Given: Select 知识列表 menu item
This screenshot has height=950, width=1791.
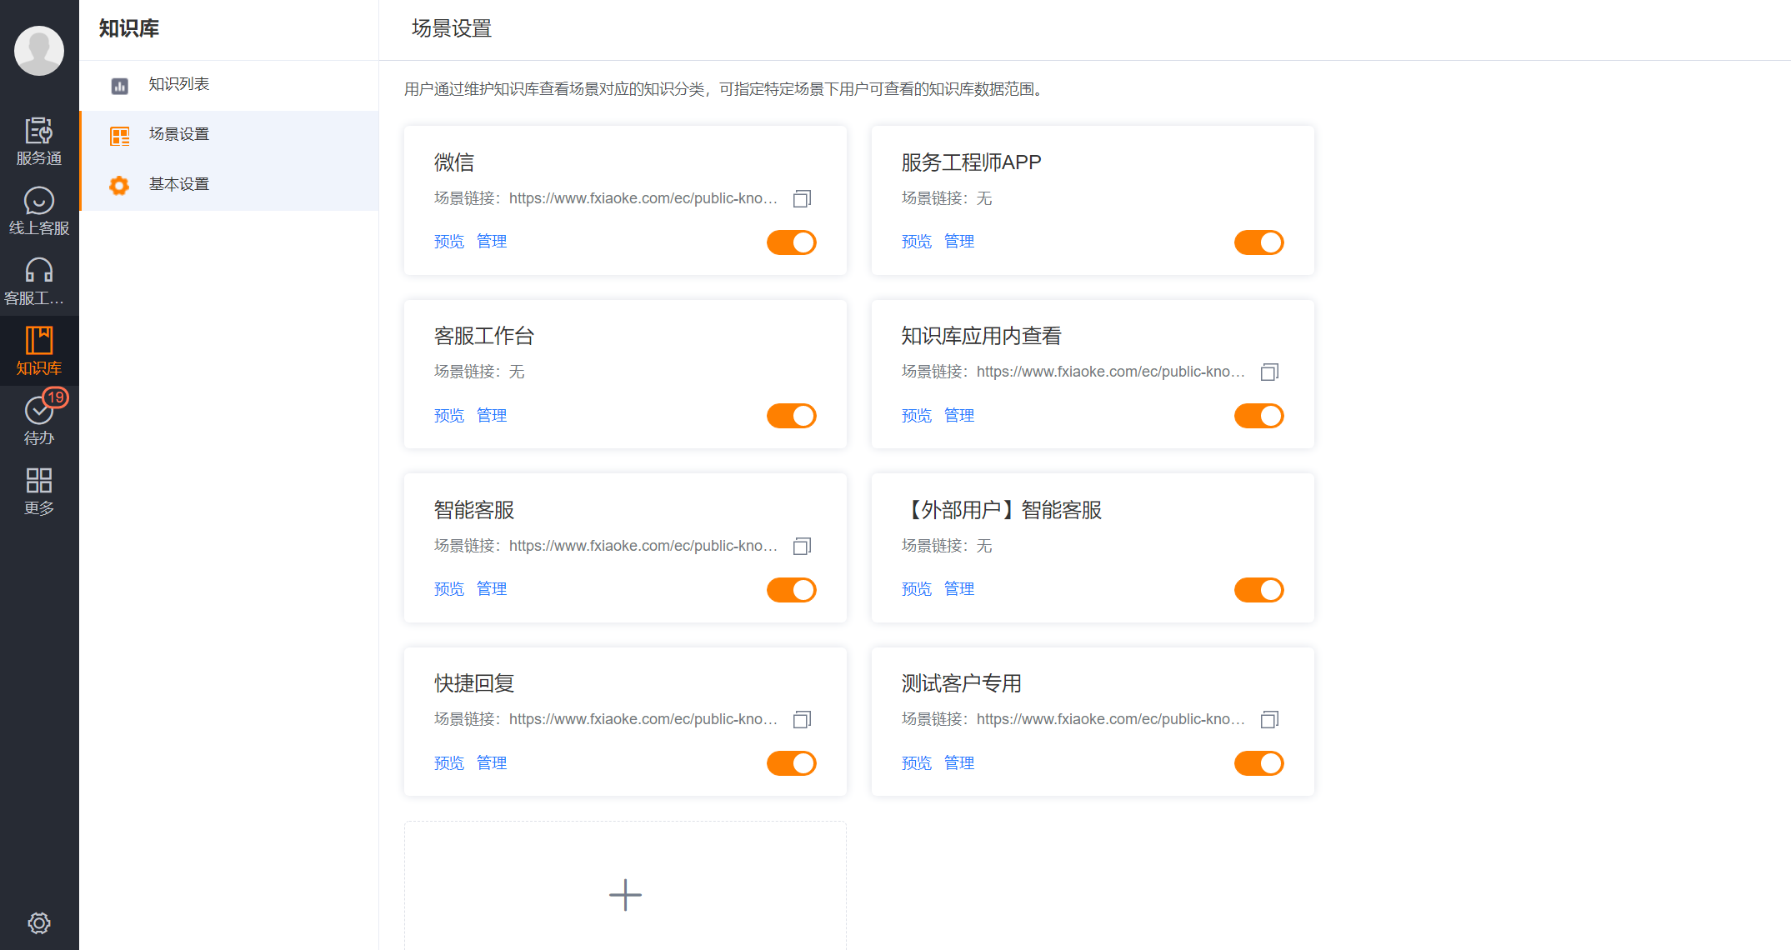Looking at the screenshot, I should tap(178, 84).
